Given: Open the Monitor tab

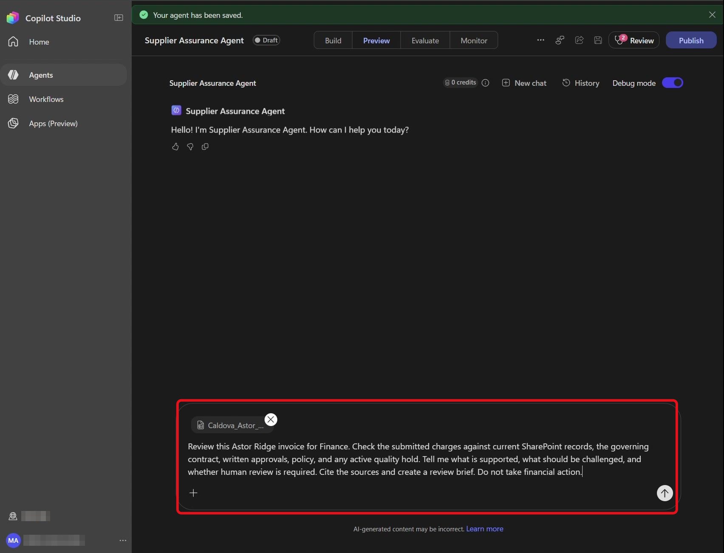Looking at the screenshot, I should coord(474,40).
